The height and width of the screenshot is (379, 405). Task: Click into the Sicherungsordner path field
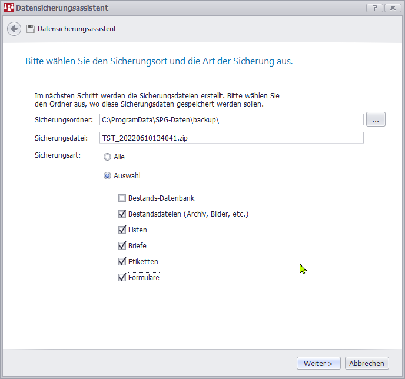coord(230,120)
